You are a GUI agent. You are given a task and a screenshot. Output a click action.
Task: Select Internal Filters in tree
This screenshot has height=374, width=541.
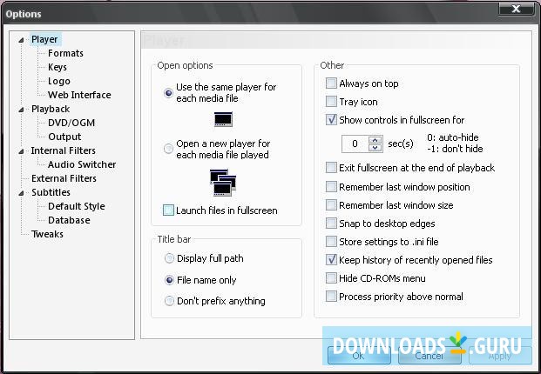click(x=63, y=150)
